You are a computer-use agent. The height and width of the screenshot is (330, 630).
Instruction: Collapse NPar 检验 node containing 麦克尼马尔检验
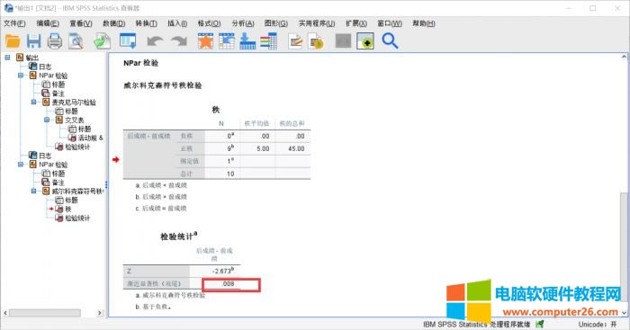coord(21,76)
